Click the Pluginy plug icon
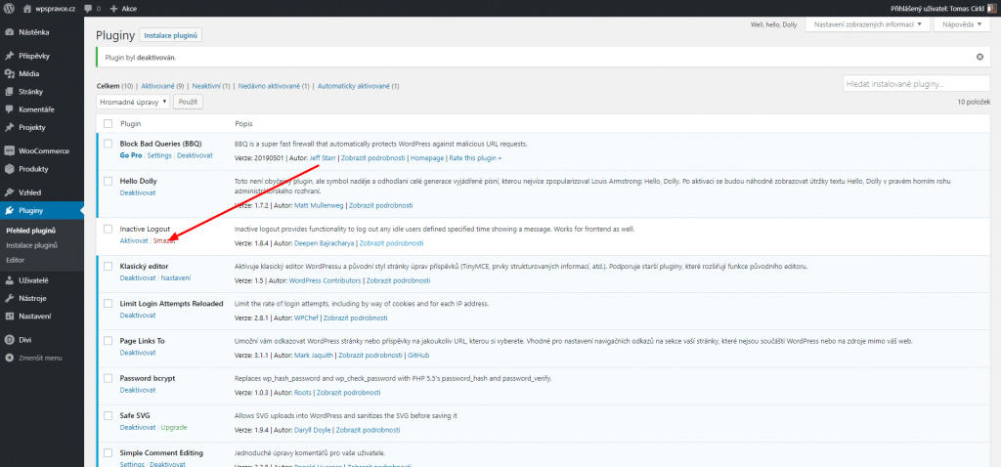 pos(9,210)
